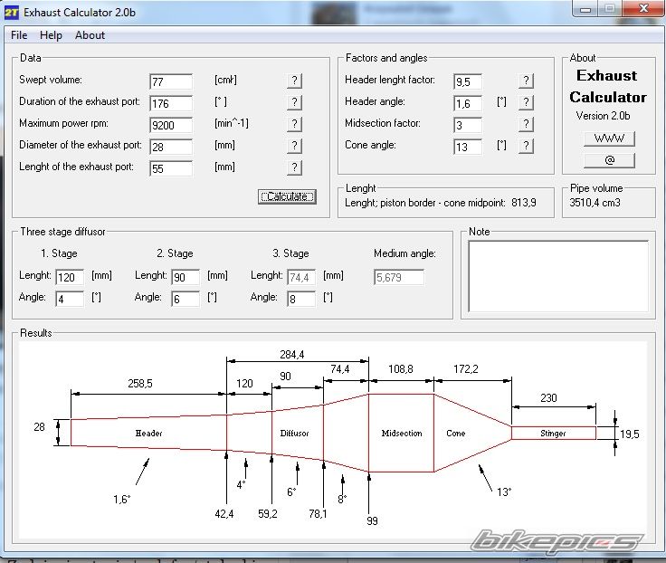Open the File menu

(19, 35)
